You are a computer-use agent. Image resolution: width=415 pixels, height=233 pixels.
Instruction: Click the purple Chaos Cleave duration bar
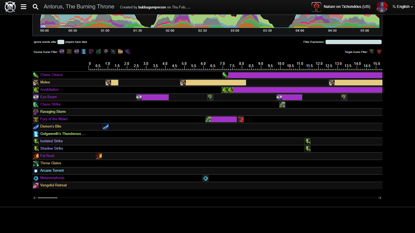coord(305,75)
